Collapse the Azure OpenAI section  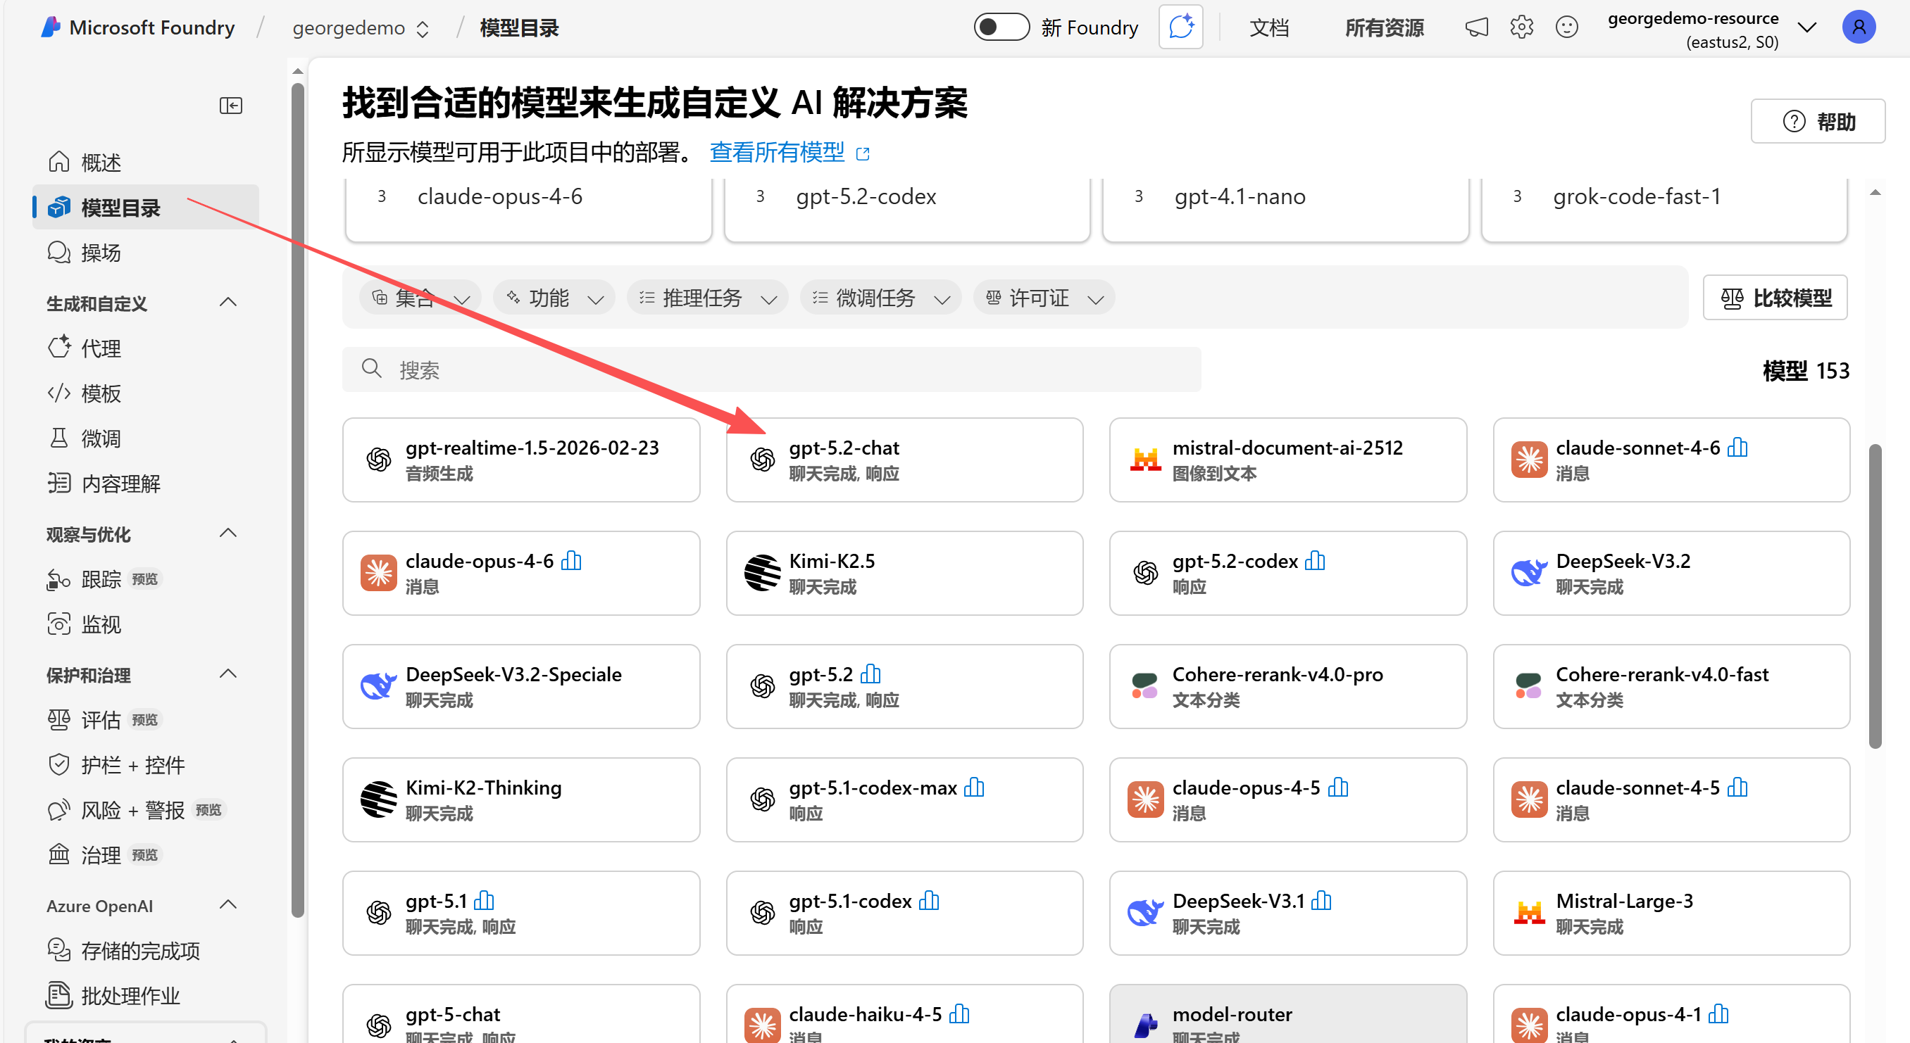pyautogui.click(x=228, y=904)
